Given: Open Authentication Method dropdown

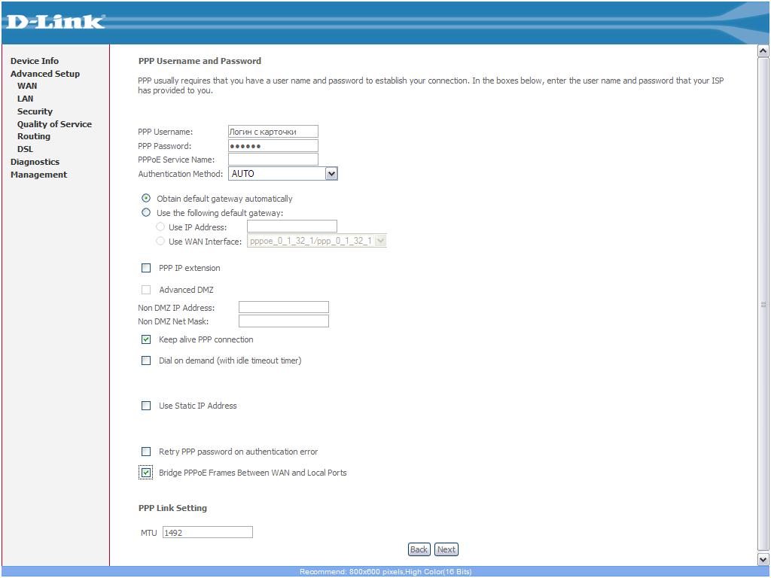Looking at the screenshot, I should pyautogui.click(x=283, y=174).
